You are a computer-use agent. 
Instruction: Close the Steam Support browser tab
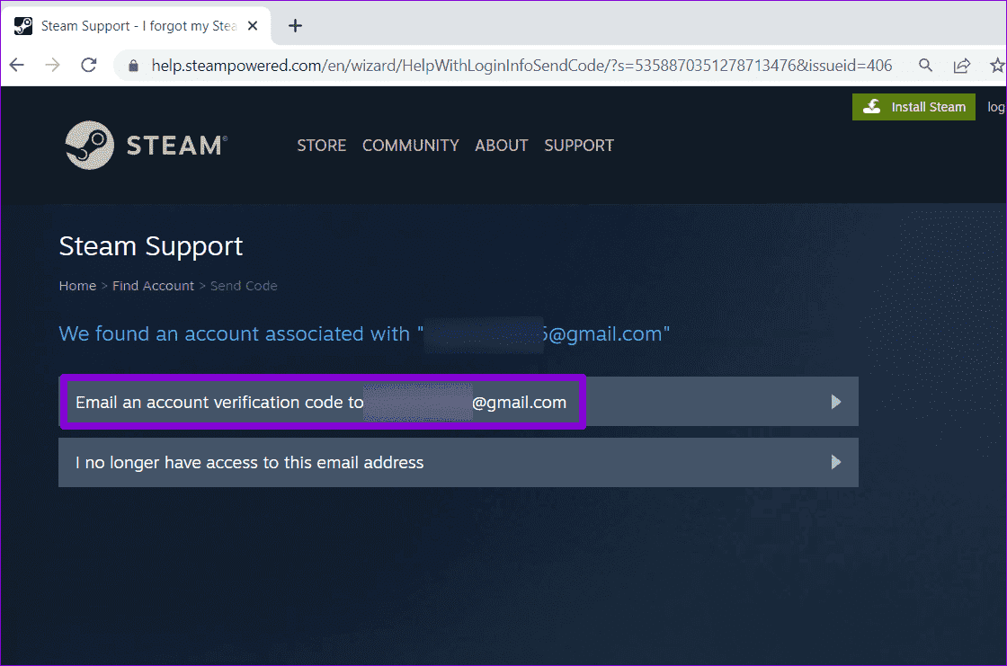(x=253, y=26)
